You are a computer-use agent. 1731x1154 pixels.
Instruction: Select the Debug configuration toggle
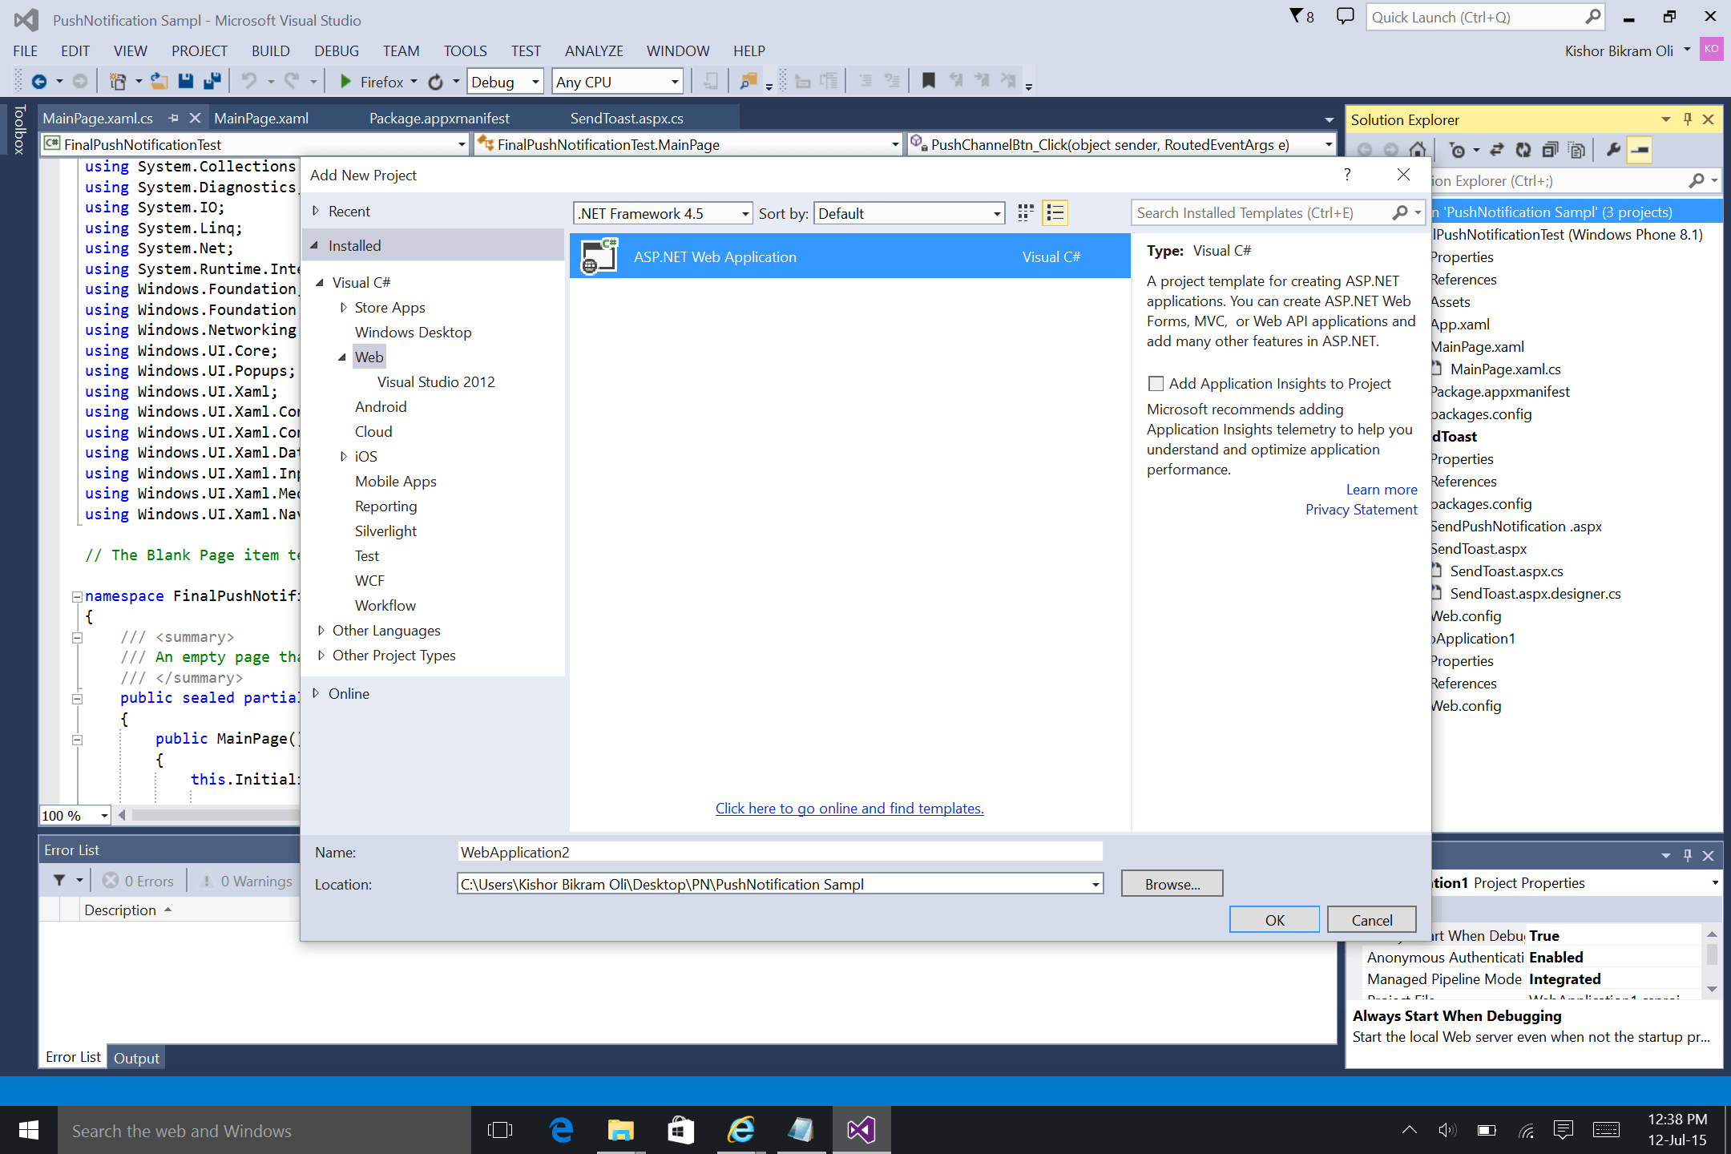pos(503,81)
